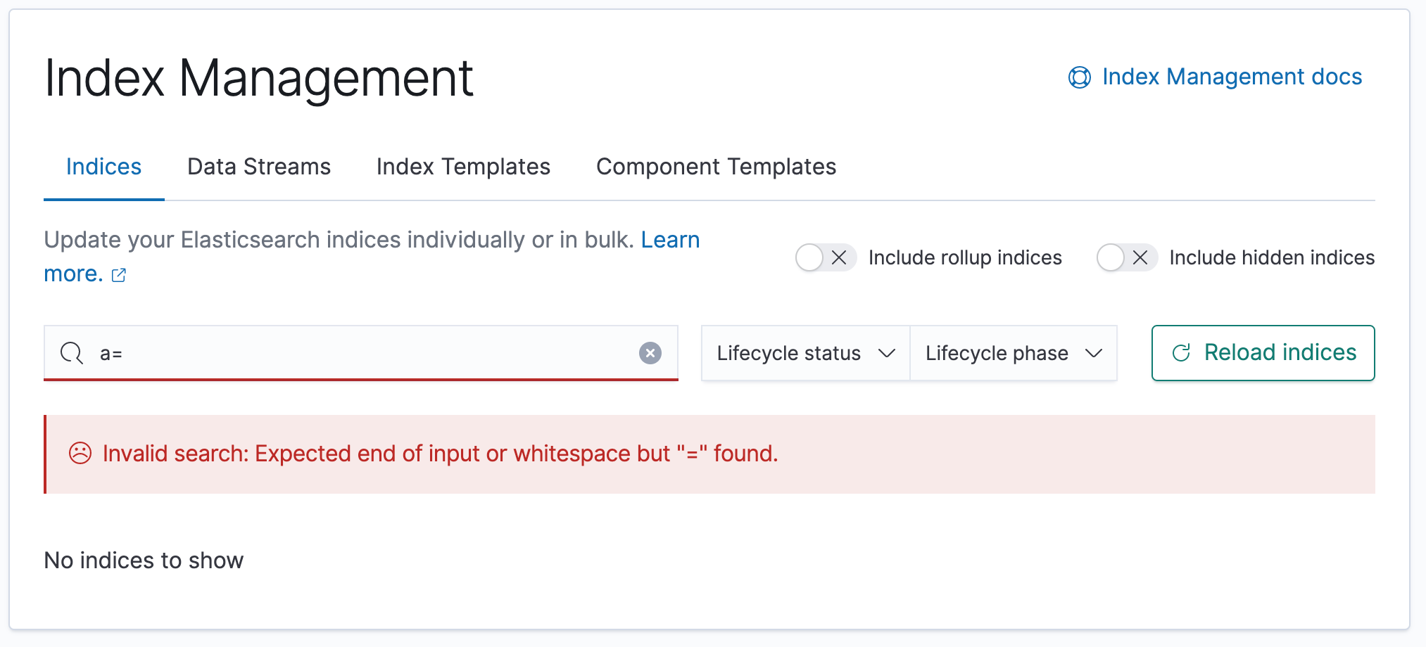This screenshot has width=1426, height=647.
Task: Clear the search field with the X icon
Action: tap(650, 353)
